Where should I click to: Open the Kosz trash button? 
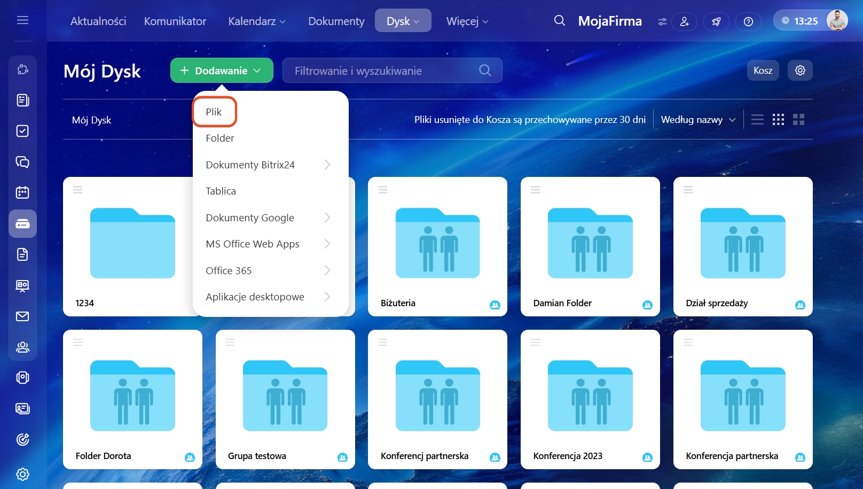763,71
